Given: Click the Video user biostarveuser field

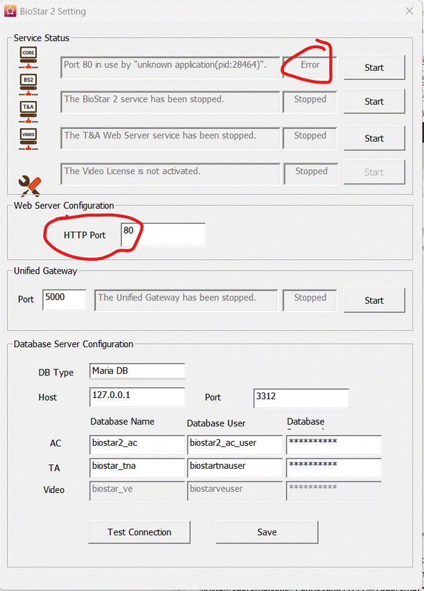Looking at the screenshot, I should [x=235, y=491].
